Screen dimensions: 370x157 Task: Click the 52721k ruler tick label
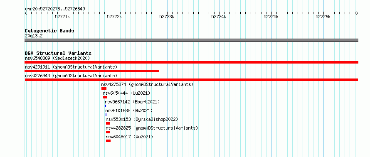pos(62,17)
